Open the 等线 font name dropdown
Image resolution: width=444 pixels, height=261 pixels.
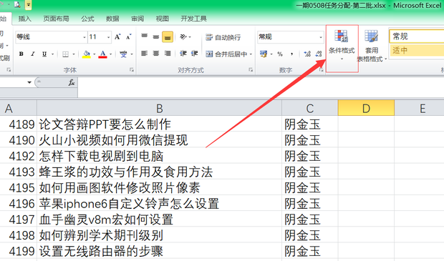85,37
